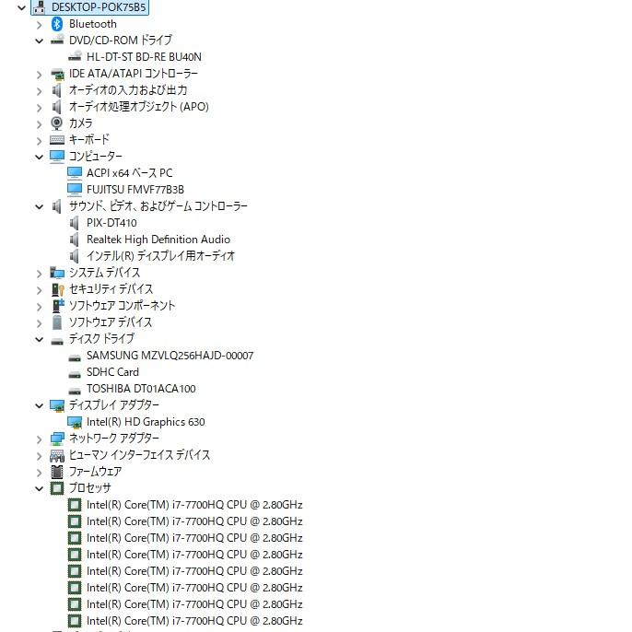
Task: Click the IDE ATA/ATAPI controller icon
Action: [x=57, y=74]
